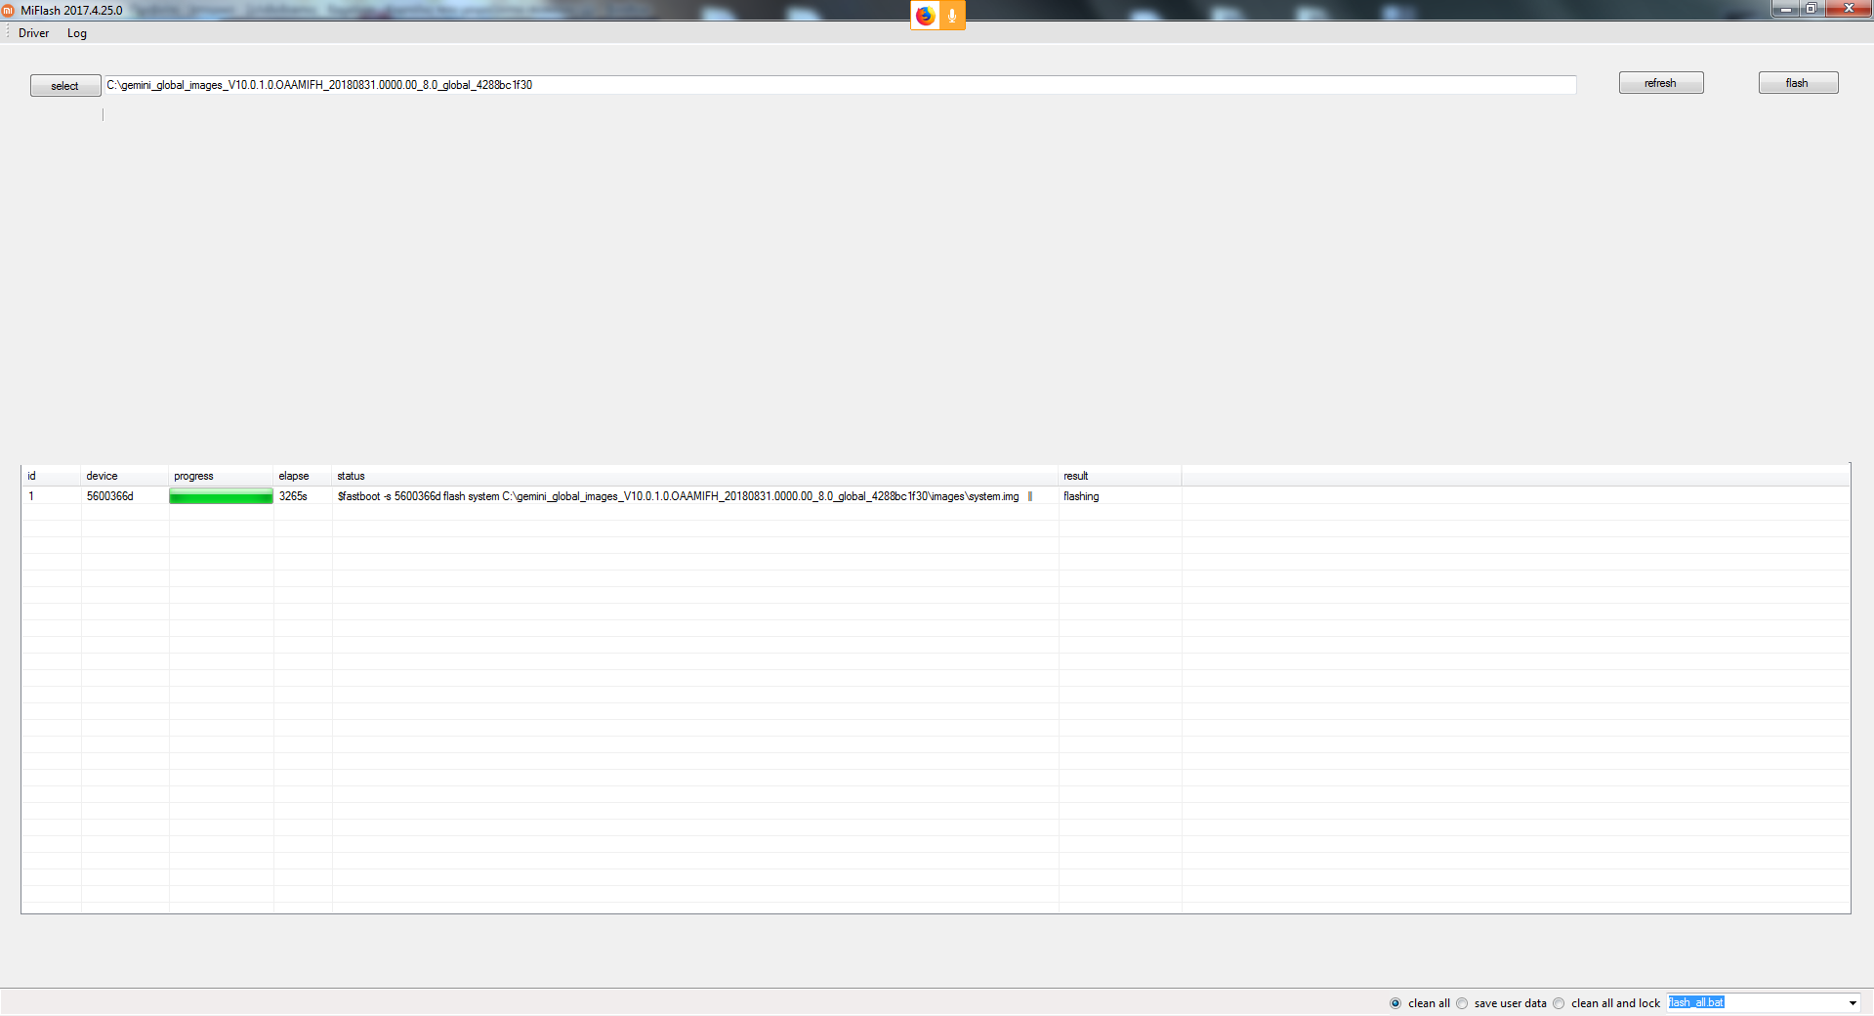
Task: Click the status column header
Action: coord(695,476)
